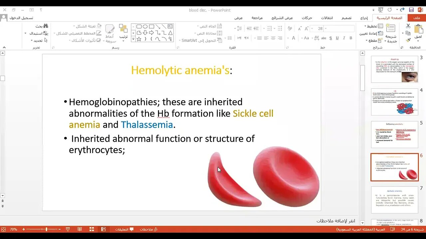Click the Copy icon in the clipboard group

point(408,33)
